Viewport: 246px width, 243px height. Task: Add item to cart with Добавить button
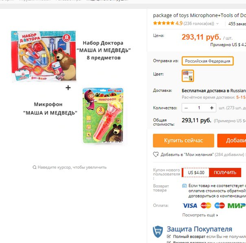pos(232,141)
